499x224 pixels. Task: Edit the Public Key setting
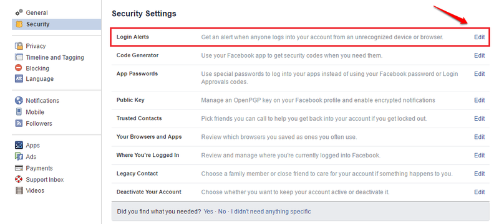[x=479, y=100]
